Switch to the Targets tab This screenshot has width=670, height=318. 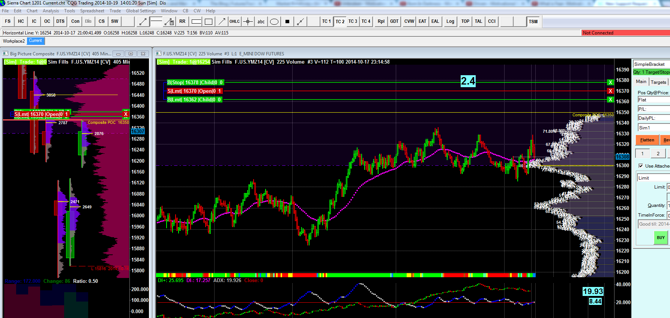[x=658, y=82]
